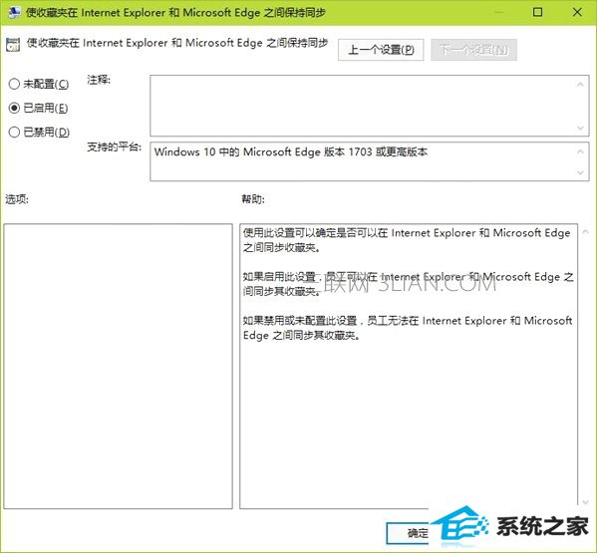The image size is (597, 553).
Task: Click down arrow in 支持的平台 box scrollbar
Action: coord(580,172)
